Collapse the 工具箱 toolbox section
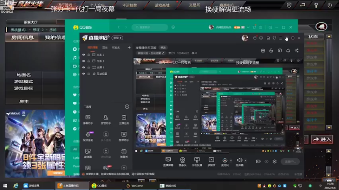 click(127, 107)
